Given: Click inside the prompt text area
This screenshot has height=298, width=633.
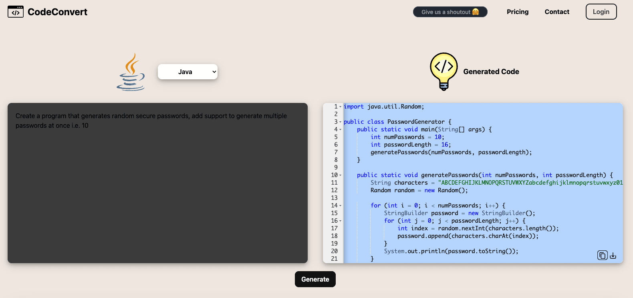Looking at the screenshot, I should click(157, 183).
